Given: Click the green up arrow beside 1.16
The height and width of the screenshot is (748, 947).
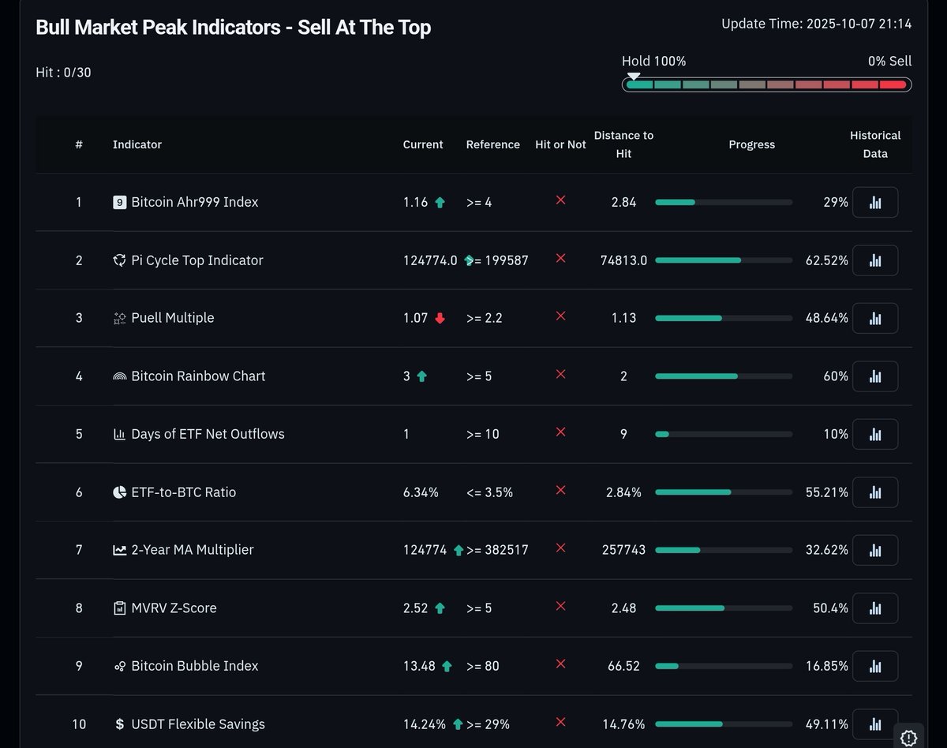Looking at the screenshot, I should (440, 203).
